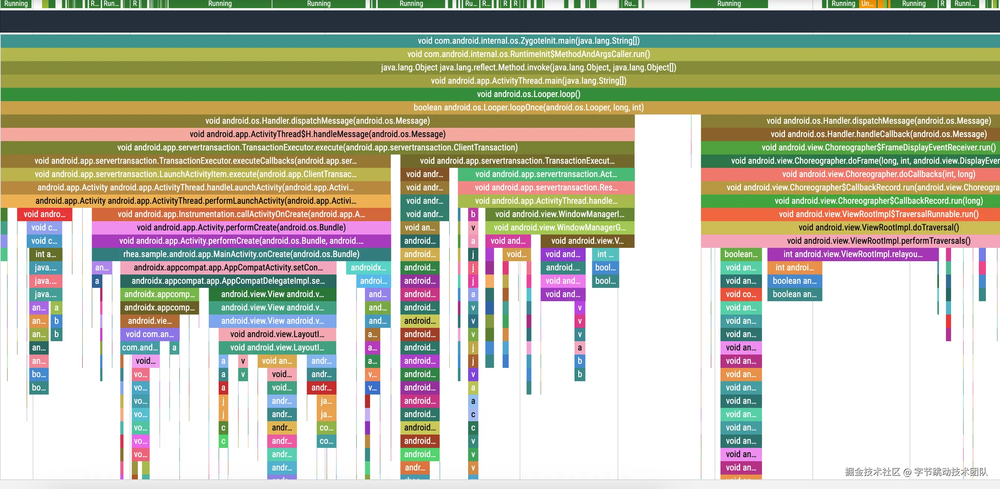
Task: Click Handler.handleCallback slice
Action: pyautogui.click(x=878, y=134)
